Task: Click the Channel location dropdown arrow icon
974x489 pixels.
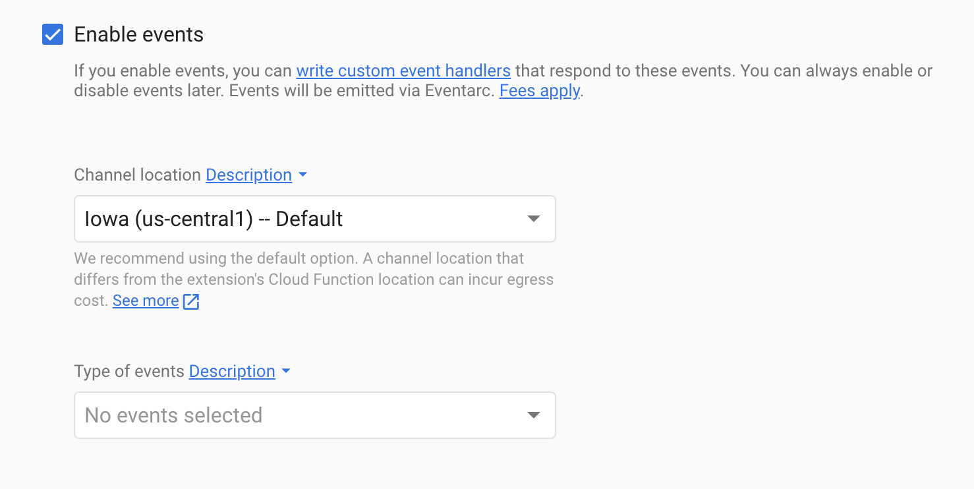Action: tap(534, 219)
